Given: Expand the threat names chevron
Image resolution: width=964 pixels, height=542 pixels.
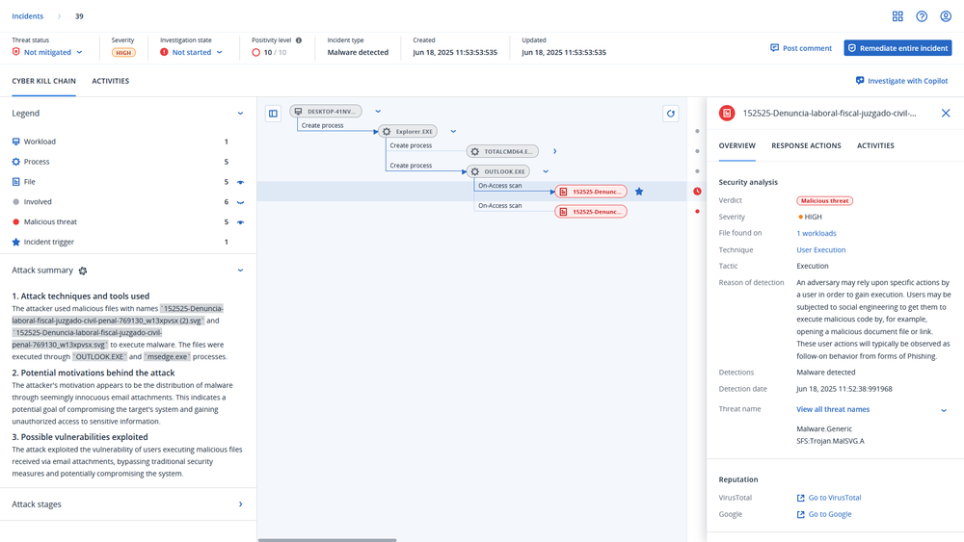Looking at the screenshot, I should (x=944, y=410).
